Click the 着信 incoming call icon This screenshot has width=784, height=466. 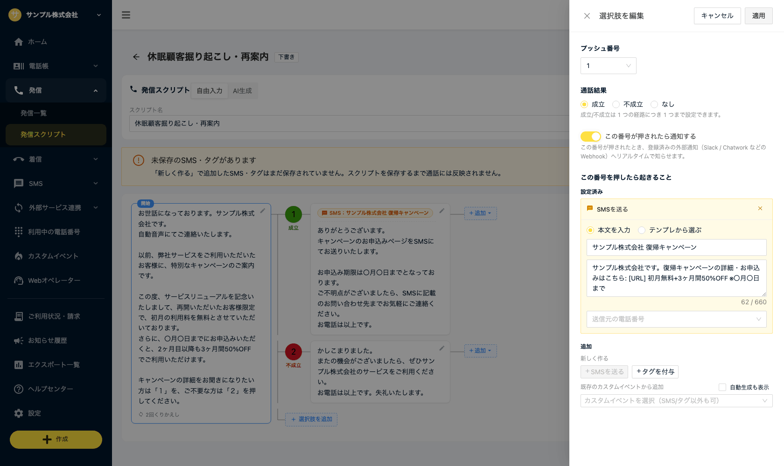pyautogui.click(x=19, y=159)
